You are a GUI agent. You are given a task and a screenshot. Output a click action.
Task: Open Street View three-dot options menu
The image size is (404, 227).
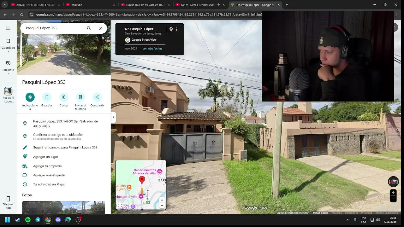(177, 29)
